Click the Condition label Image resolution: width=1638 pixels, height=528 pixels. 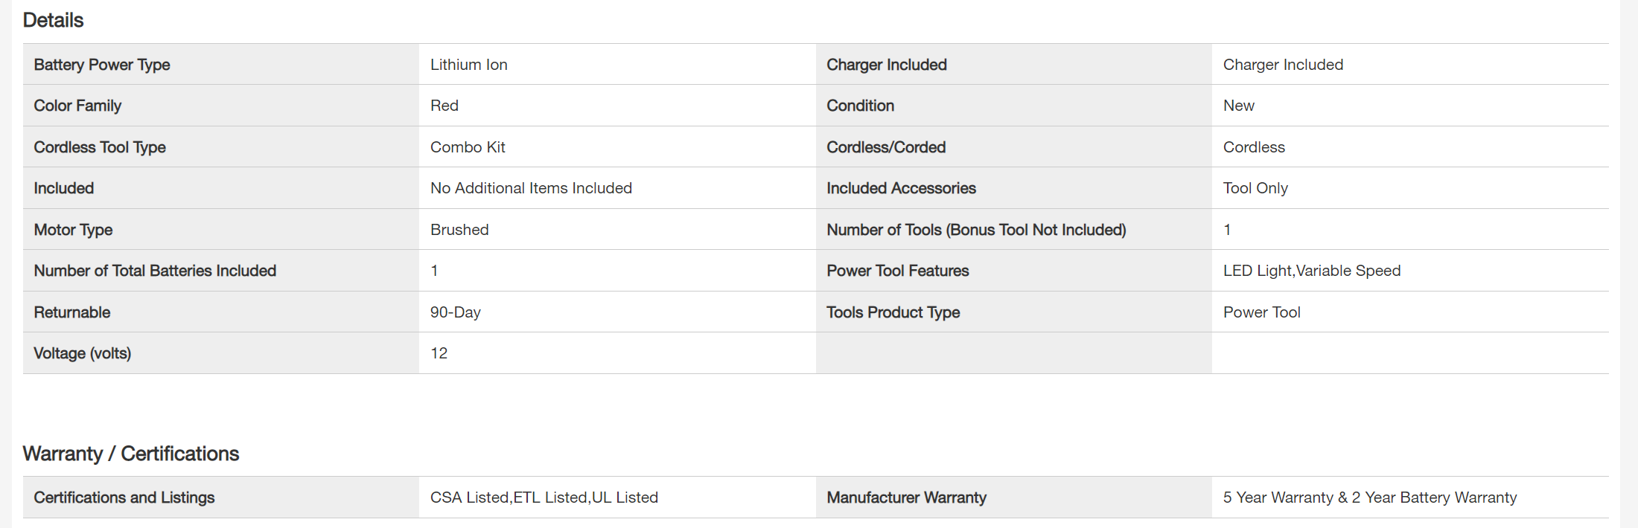(861, 106)
